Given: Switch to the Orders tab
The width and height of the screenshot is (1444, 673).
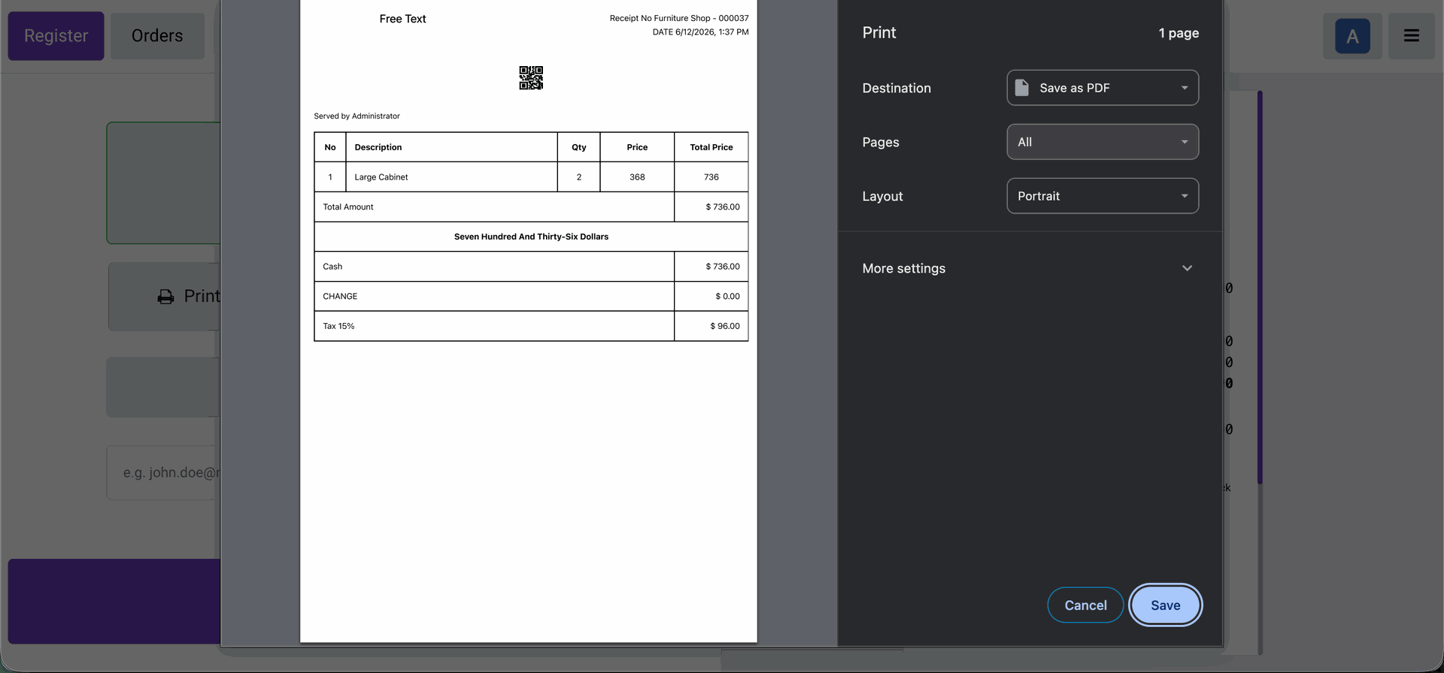Looking at the screenshot, I should coord(157,35).
